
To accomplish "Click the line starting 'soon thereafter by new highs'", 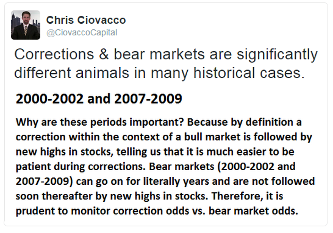I will 149,196.
